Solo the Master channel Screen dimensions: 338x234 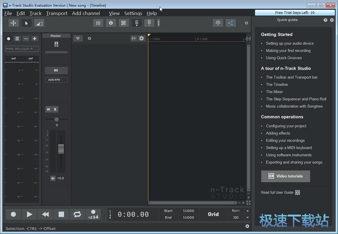tap(55, 109)
